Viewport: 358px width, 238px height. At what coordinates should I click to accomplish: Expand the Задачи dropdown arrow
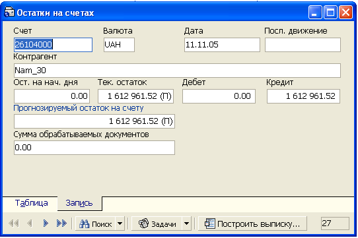[186, 223]
